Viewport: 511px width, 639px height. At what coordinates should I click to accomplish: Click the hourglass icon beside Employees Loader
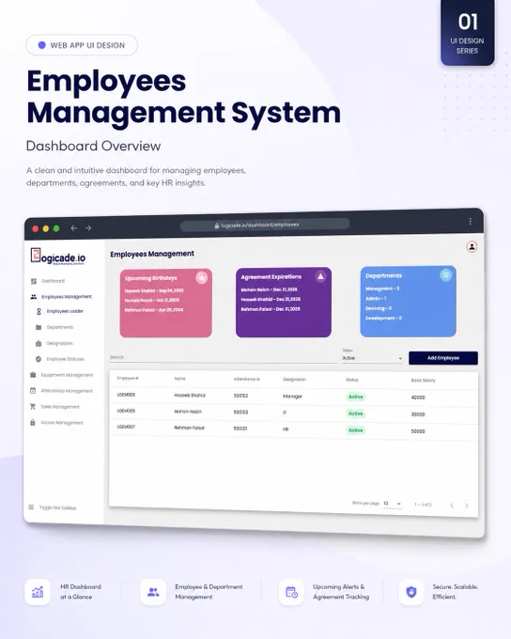point(39,311)
